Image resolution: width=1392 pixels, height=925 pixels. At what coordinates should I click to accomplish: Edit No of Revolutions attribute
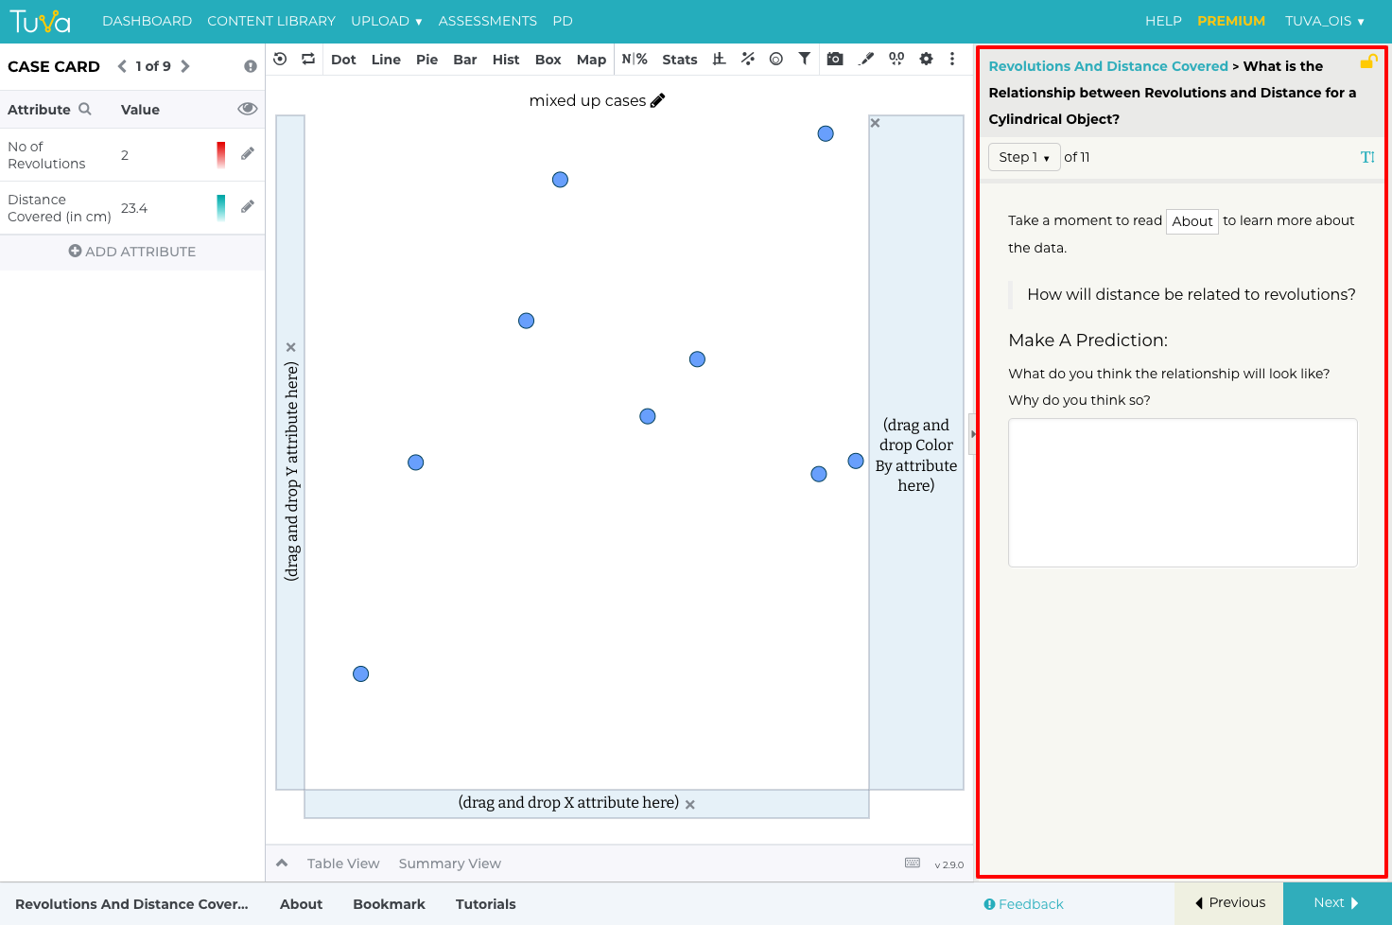click(x=248, y=153)
